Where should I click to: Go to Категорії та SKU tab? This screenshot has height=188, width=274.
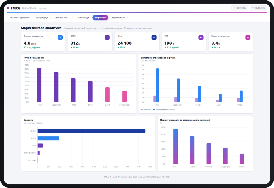(x=62, y=18)
